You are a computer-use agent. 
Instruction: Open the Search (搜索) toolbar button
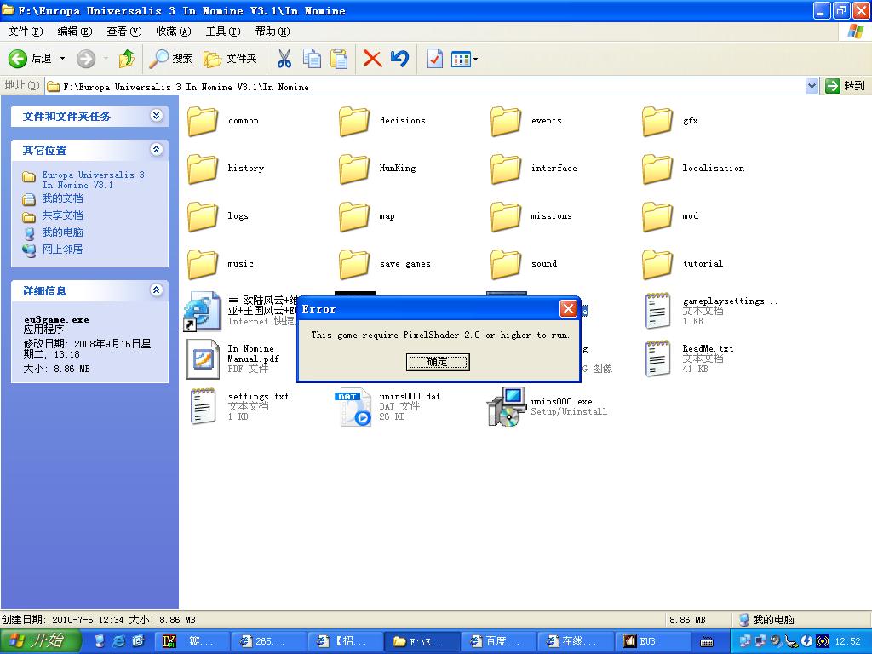point(171,59)
